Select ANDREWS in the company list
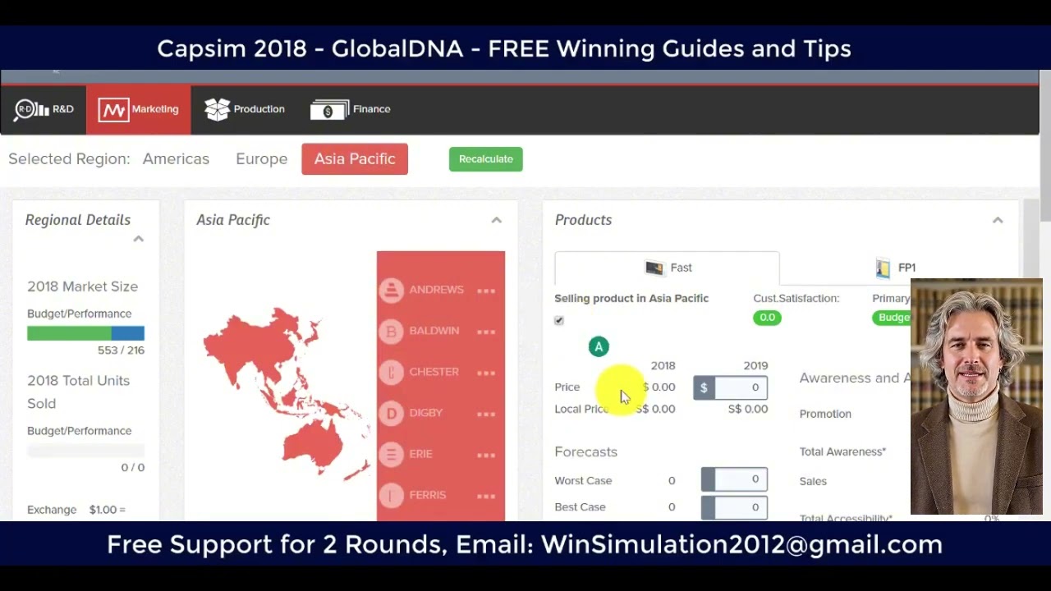The image size is (1051, 591). coord(436,290)
